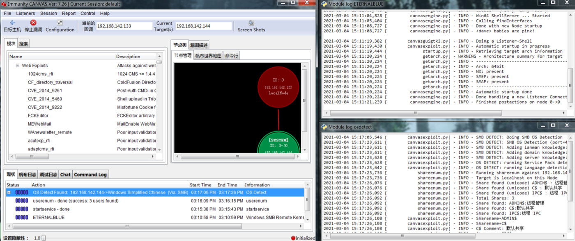This screenshot has height=241, width=575.
Task: Select the WAnewsletter_remote module
Action: (x=50, y=132)
